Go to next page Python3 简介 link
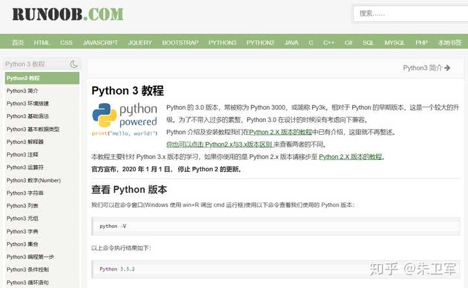Viewport: 468px width, 288px height. [x=426, y=68]
